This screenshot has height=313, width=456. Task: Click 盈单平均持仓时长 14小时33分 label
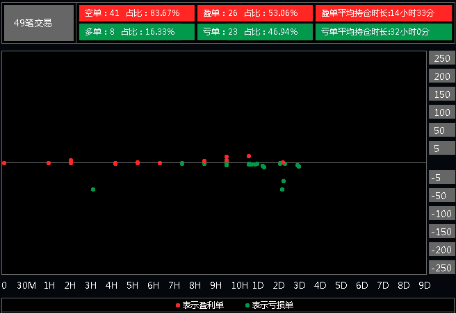click(x=384, y=13)
